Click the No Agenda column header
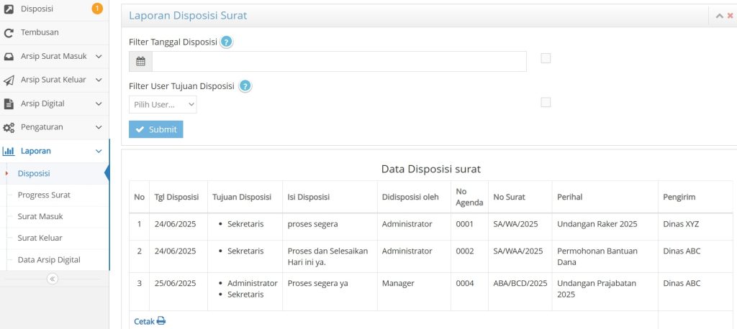The width and height of the screenshot is (737, 329). pyautogui.click(x=469, y=197)
